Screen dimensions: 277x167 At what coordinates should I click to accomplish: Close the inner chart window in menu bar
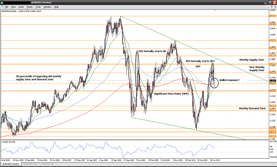coord(275,7)
